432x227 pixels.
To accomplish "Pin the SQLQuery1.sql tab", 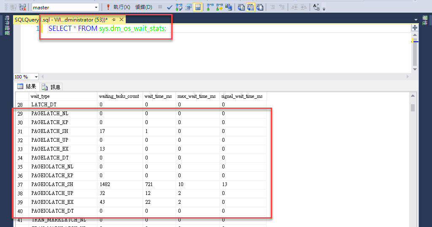I will click(113, 19).
